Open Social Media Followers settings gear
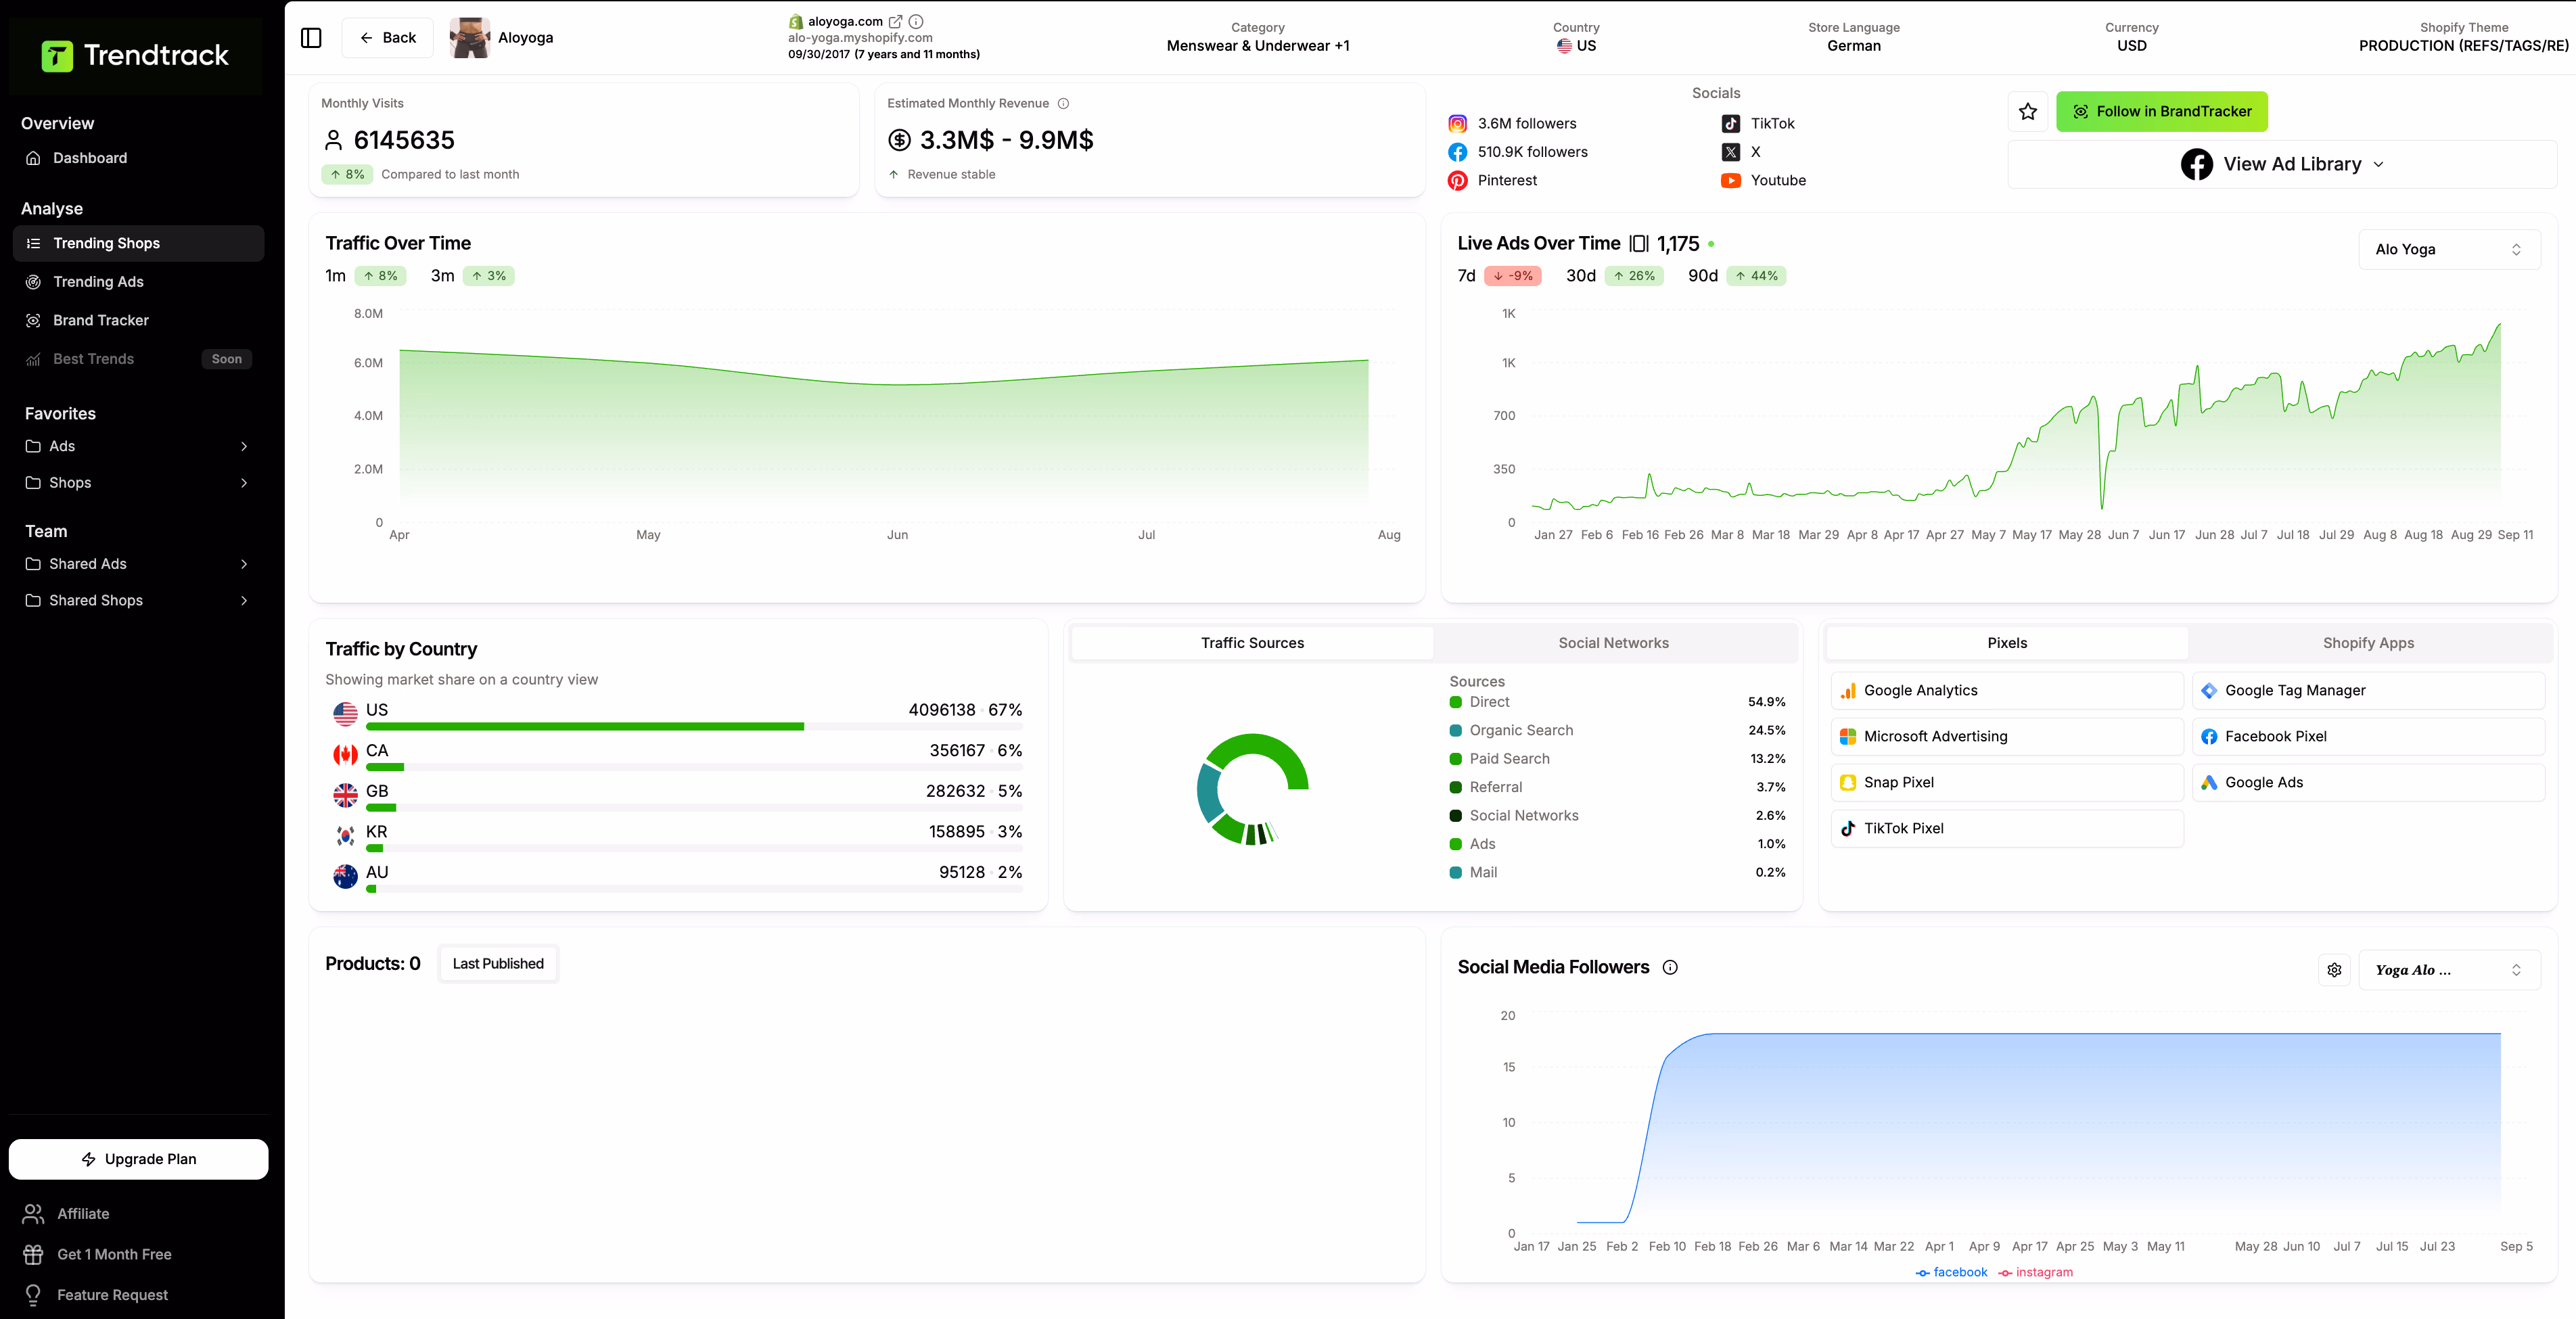 coord(2334,970)
